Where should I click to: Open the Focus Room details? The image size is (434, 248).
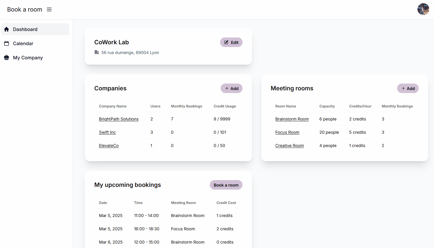(x=287, y=132)
